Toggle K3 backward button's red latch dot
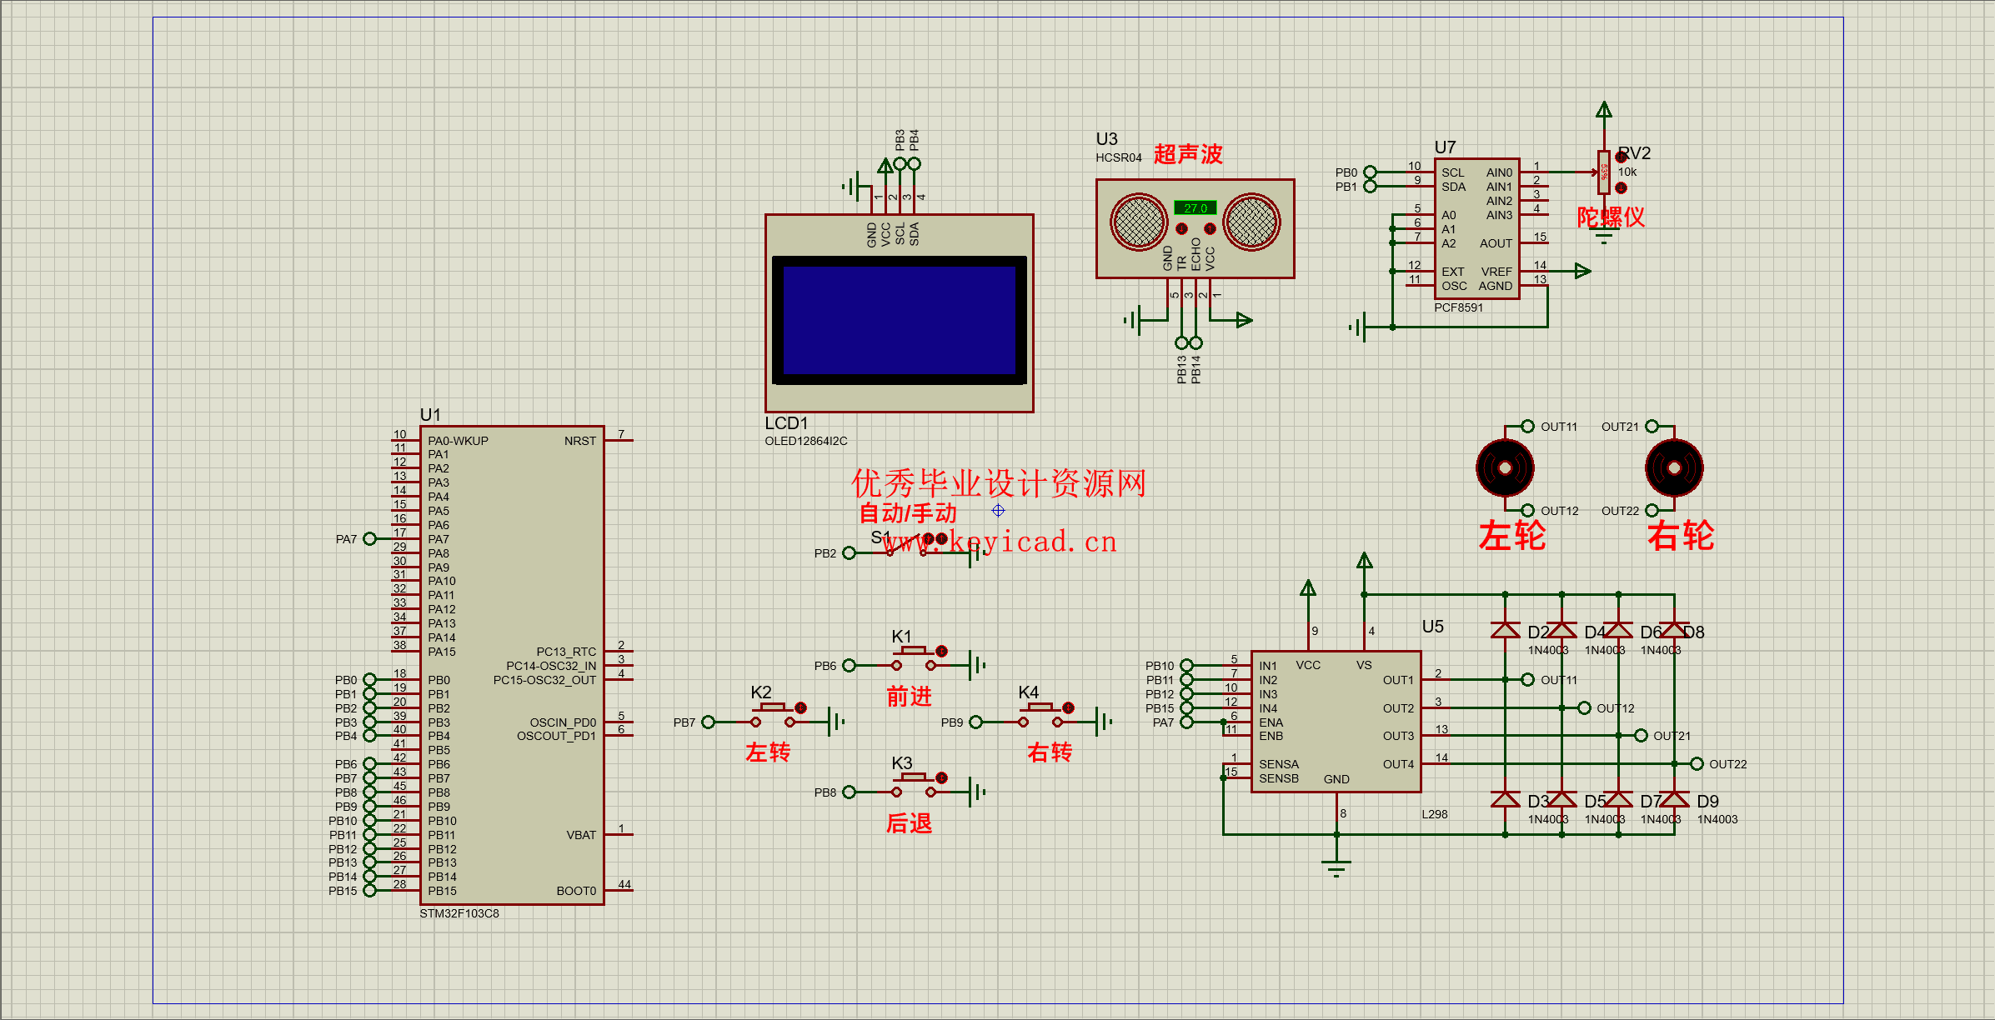The image size is (1995, 1020). 941,777
